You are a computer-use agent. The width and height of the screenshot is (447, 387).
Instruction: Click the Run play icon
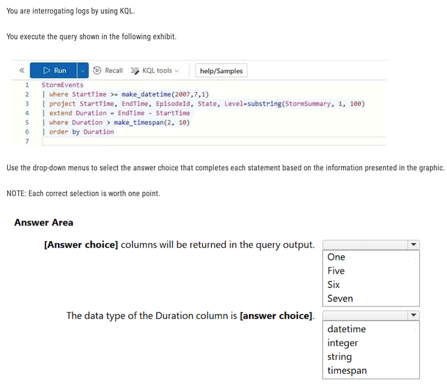click(x=47, y=71)
